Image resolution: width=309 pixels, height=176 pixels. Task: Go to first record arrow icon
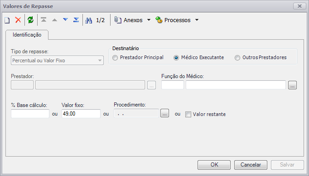point(43,20)
